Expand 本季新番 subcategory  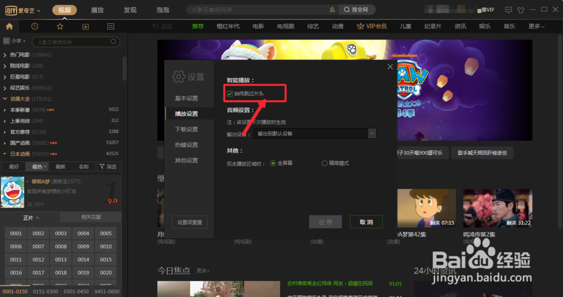coord(5,110)
